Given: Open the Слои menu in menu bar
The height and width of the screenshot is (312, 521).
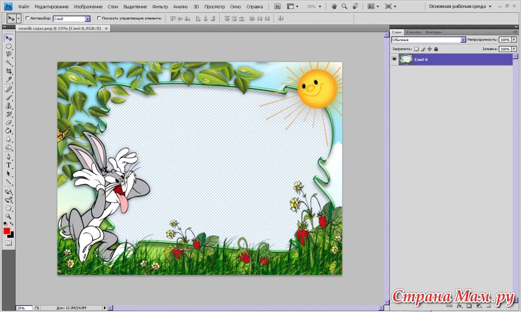Looking at the screenshot, I should tap(113, 6).
